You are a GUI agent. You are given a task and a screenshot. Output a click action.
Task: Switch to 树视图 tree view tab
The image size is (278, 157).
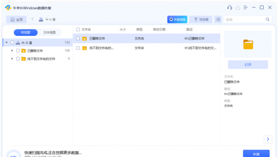click(26, 32)
